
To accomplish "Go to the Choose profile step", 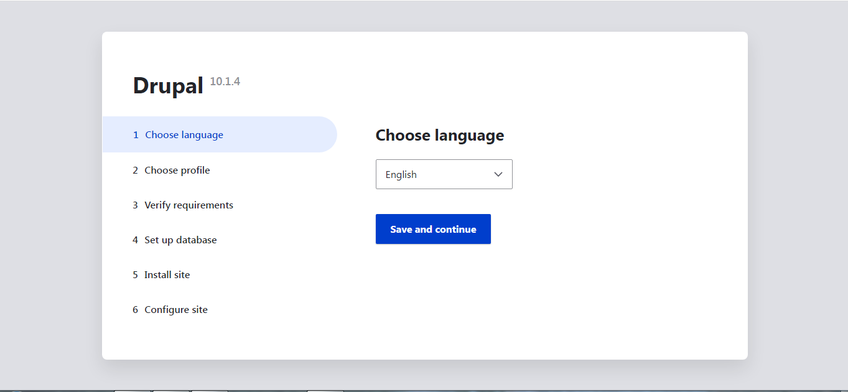I will tap(177, 170).
